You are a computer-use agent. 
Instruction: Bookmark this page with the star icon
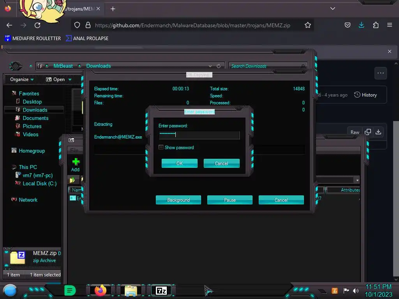coord(308,25)
